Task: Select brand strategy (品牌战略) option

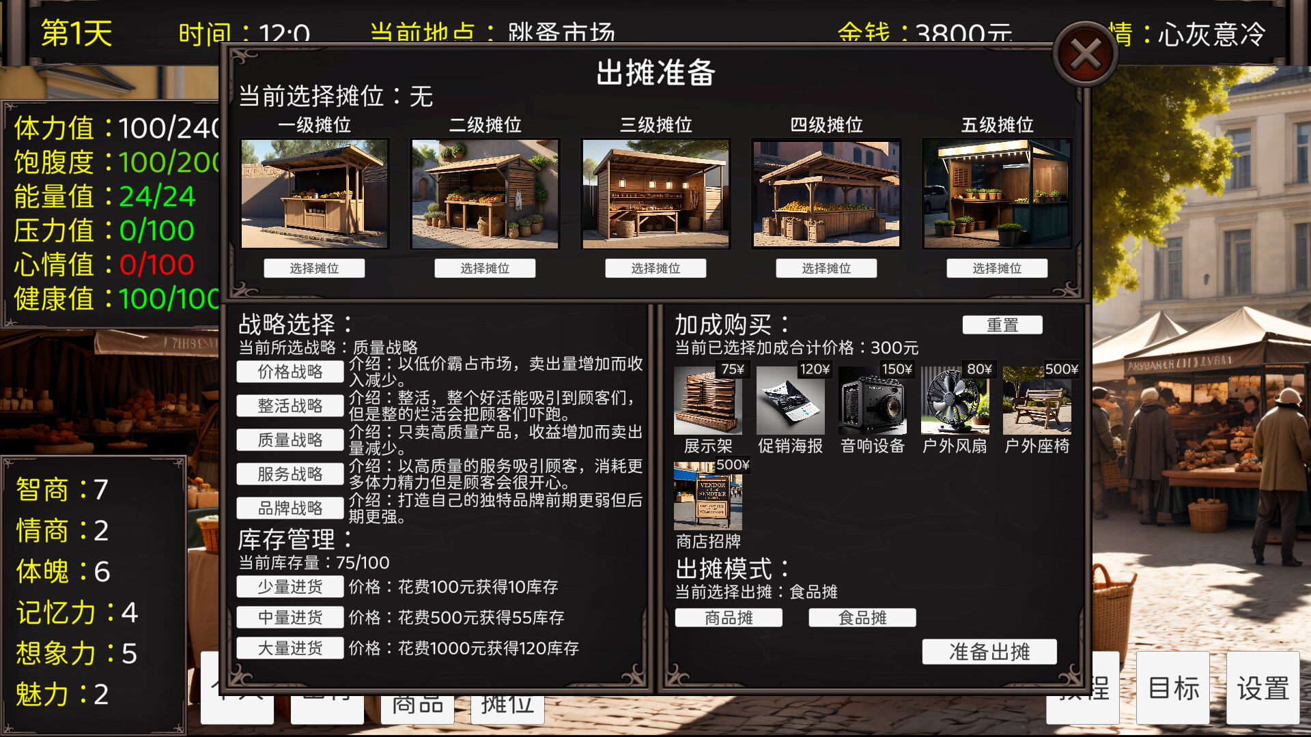Action: pyautogui.click(x=290, y=508)
